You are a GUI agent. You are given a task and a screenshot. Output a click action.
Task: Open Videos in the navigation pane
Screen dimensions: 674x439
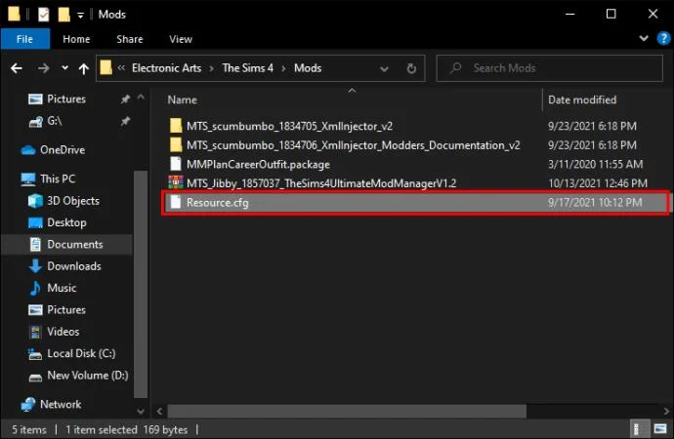point(63,332)
